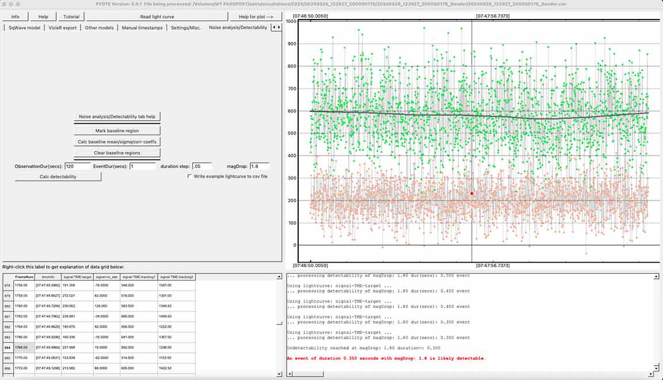This screenshot has width=663, height=380.
Task: Select the signal-TME-tracking1 column header
Action: point(139,277)
